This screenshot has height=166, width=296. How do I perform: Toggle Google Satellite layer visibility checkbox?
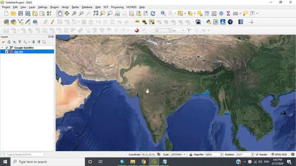point(6,47)
